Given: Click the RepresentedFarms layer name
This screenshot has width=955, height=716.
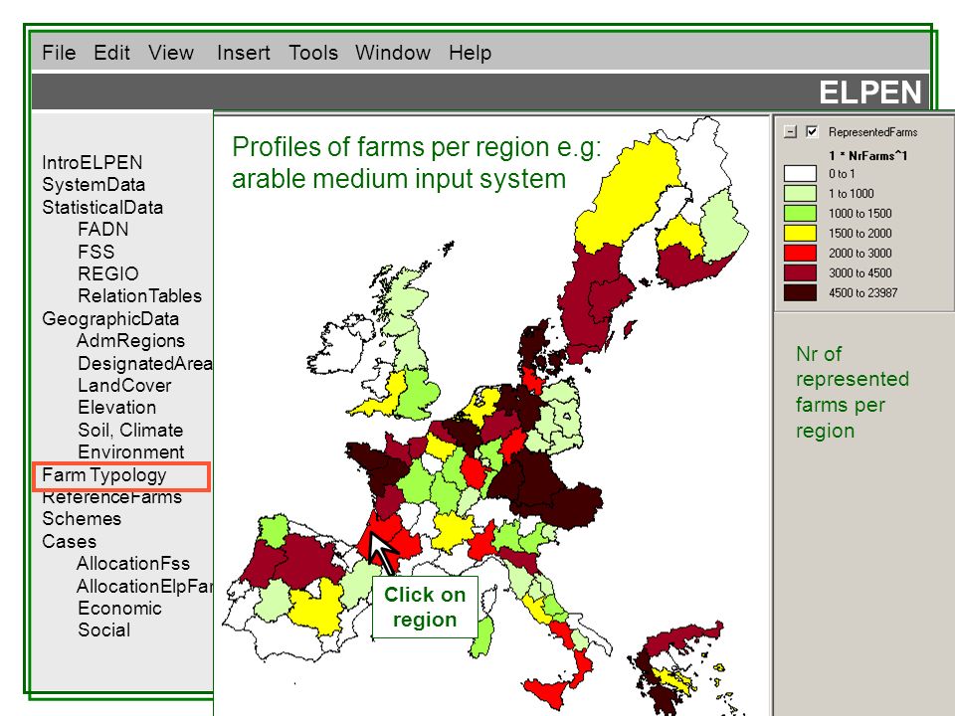Looking at the screenshot, I should pyautogui.click(x=872, y=132).
